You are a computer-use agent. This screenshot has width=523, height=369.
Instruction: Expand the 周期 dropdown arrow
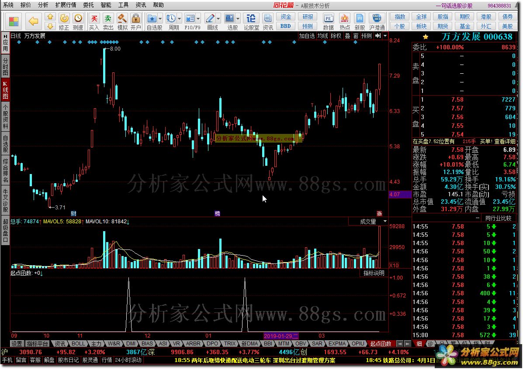[180, 19]
